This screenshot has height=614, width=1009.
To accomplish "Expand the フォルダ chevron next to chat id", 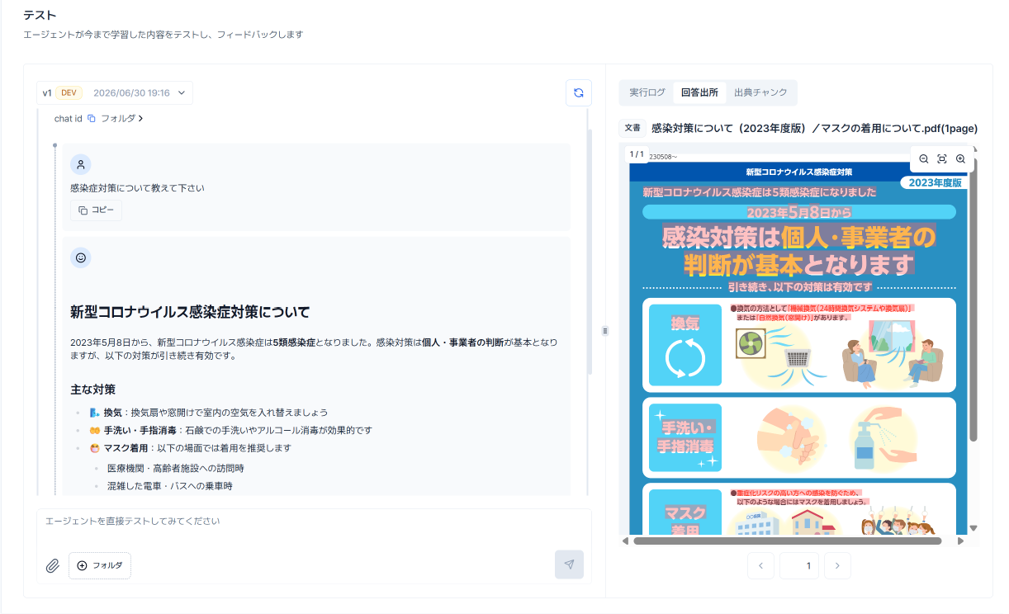I will [141, 119].
